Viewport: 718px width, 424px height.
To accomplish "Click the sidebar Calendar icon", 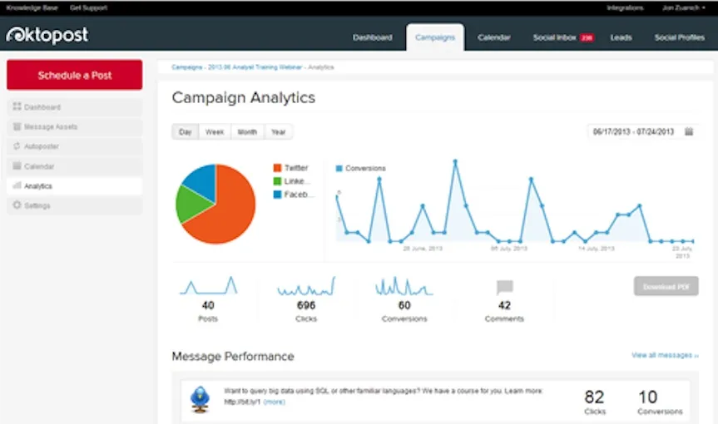I will (17, 165).
